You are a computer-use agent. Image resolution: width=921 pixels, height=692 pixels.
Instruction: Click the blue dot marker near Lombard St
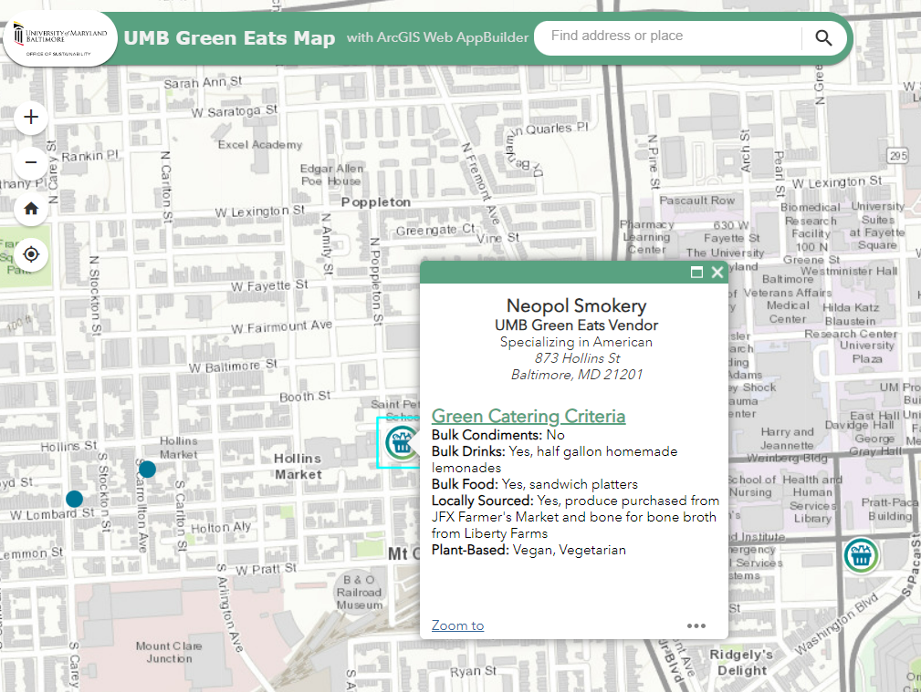click(x=75, y=499)
